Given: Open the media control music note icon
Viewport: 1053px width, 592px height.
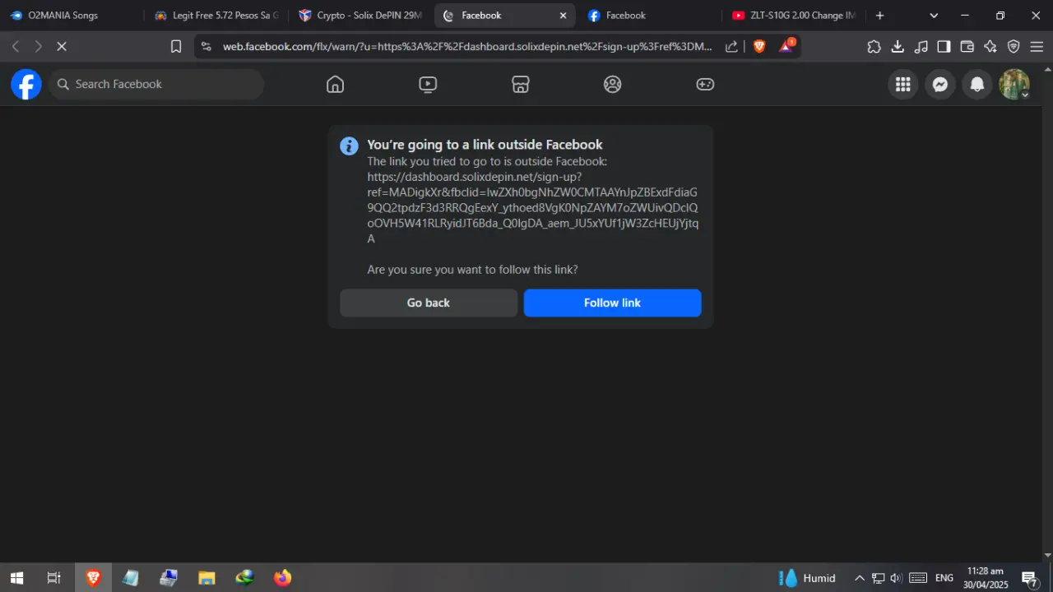Looking at the screenshot, I should [921, 47].
